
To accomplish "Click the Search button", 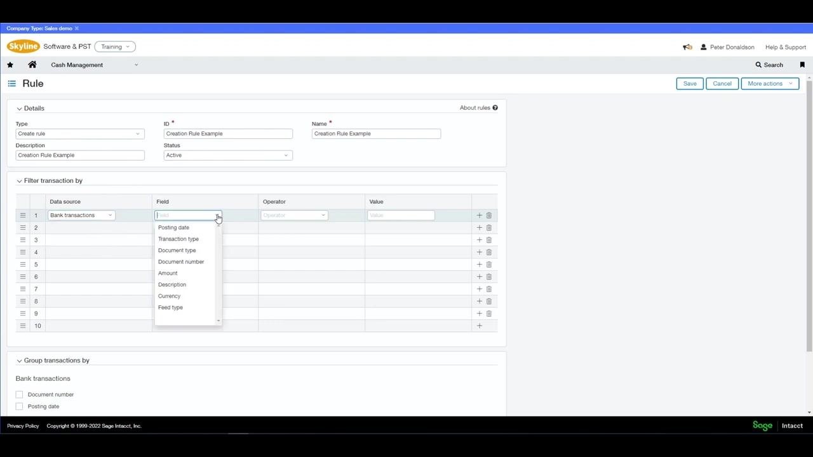I will coord(769,65).
